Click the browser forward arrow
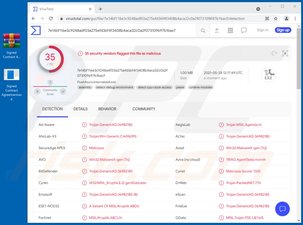This screenshot has height=225, width=303. pyautogui.click(x=42, y=18)
